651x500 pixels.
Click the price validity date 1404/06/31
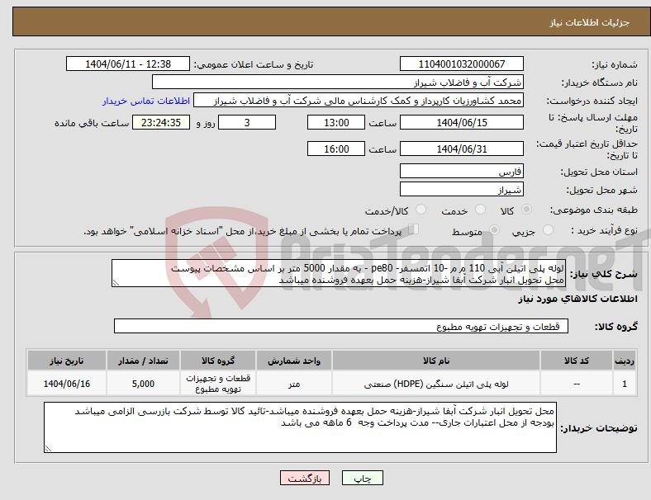(461, 149)
